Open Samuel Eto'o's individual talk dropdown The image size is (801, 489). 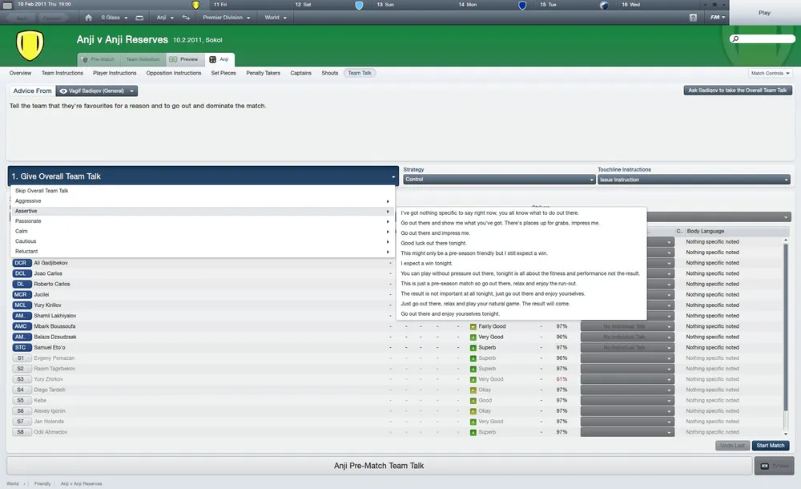[x=627, y=347]
